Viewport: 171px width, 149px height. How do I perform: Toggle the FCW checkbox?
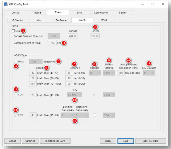click(16, 95)
